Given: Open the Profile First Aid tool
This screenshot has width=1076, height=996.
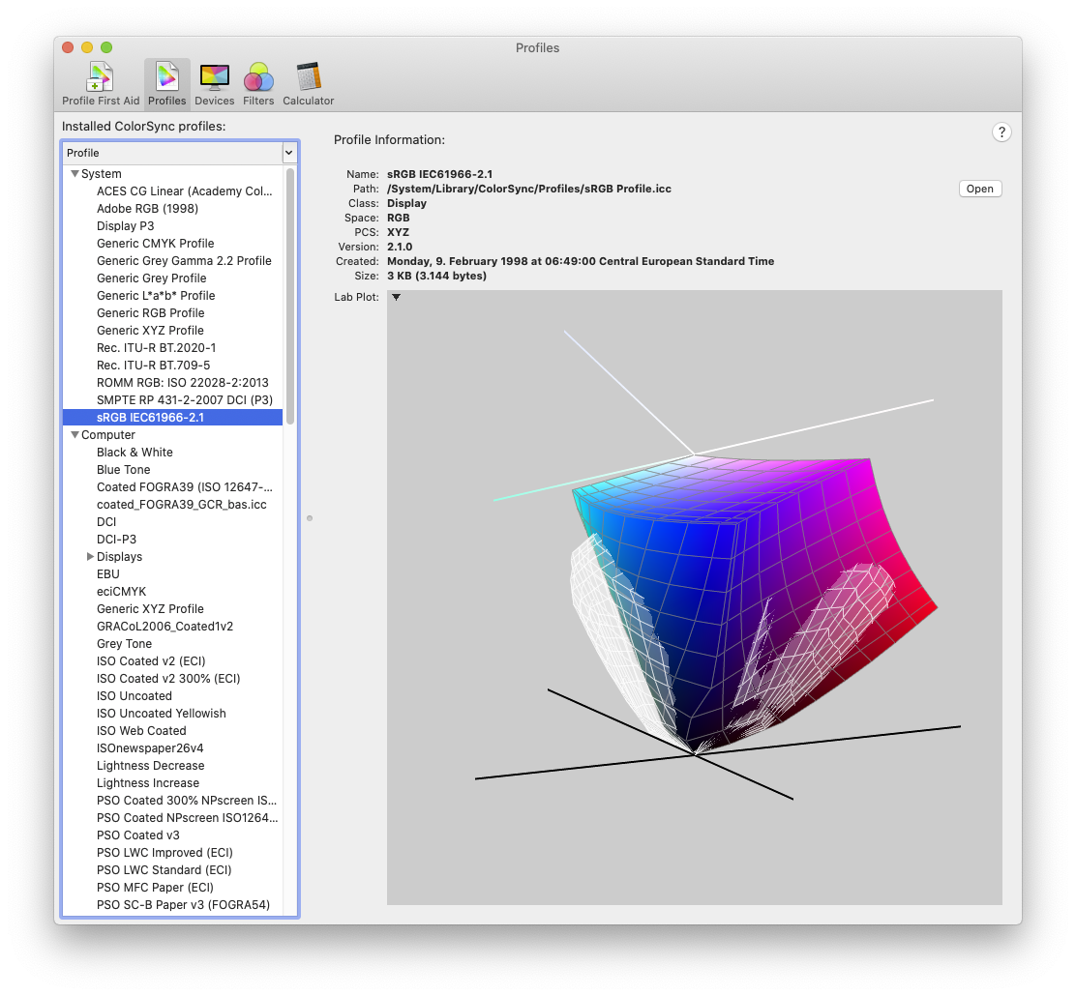Looking at the screenshot, I should tap(101, 77).
